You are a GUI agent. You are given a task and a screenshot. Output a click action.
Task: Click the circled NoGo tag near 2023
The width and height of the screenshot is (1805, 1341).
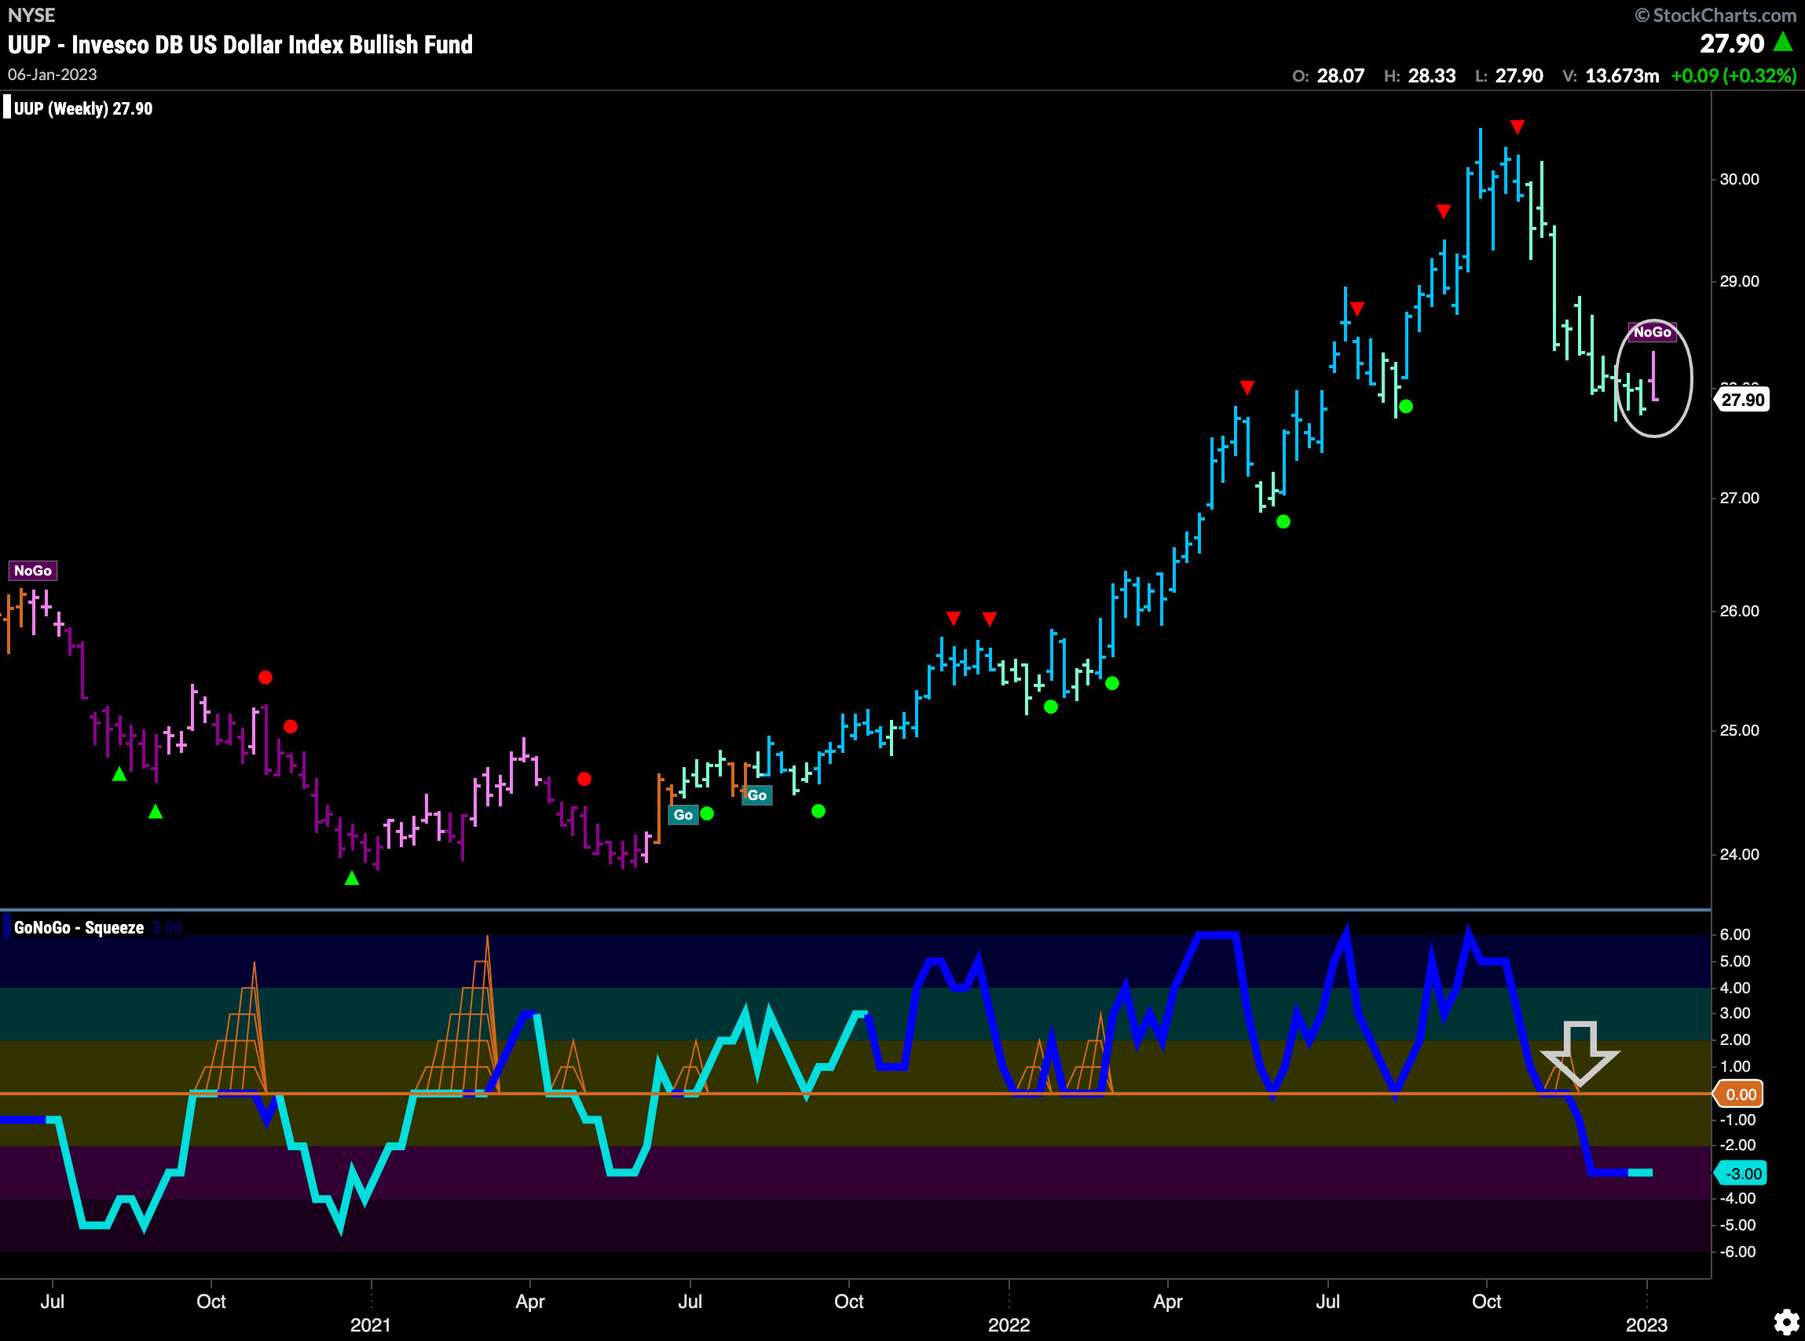pos(1653,332)
